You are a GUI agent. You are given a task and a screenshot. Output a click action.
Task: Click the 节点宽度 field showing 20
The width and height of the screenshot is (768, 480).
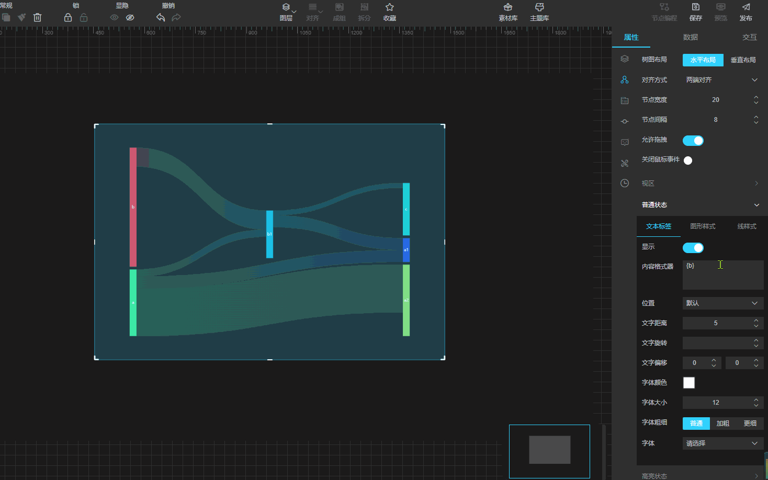(716, 100)
